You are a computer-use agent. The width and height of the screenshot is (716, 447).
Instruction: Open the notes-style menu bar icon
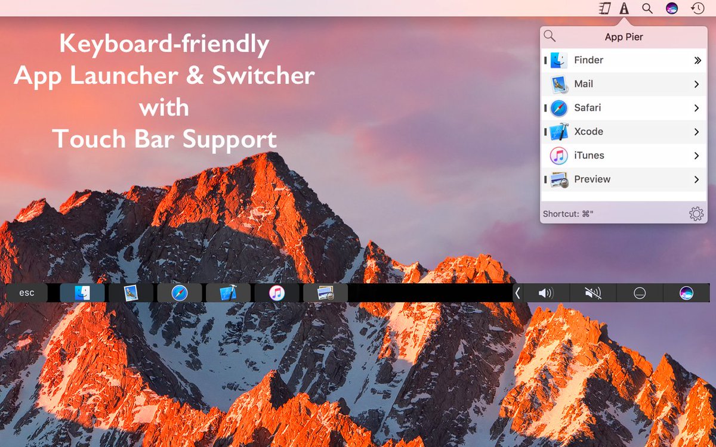pos(605,8)
